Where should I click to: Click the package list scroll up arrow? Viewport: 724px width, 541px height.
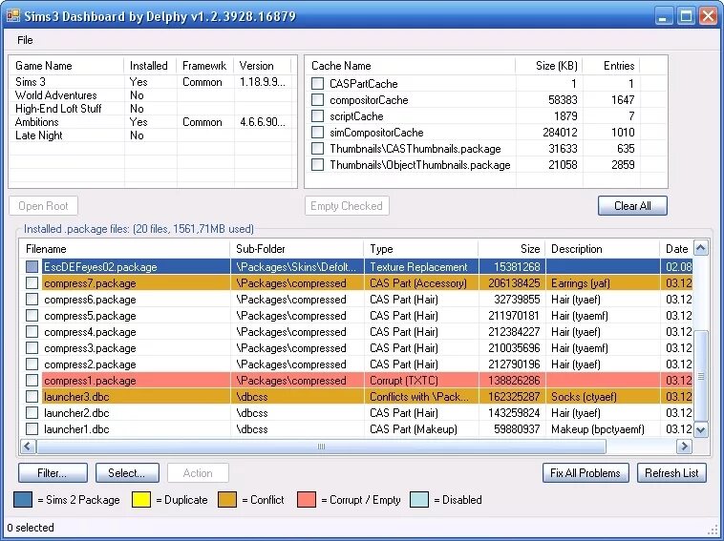click(700, 248)
